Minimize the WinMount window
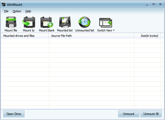This screenshot has width=165, height=120. 147,5
